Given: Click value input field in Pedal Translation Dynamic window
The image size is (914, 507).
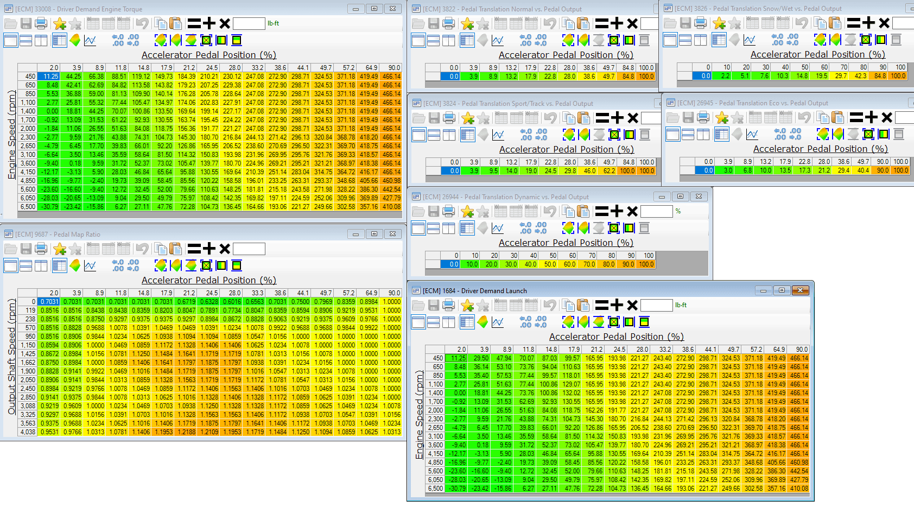Looking at the screenshot, I should 657,211.
